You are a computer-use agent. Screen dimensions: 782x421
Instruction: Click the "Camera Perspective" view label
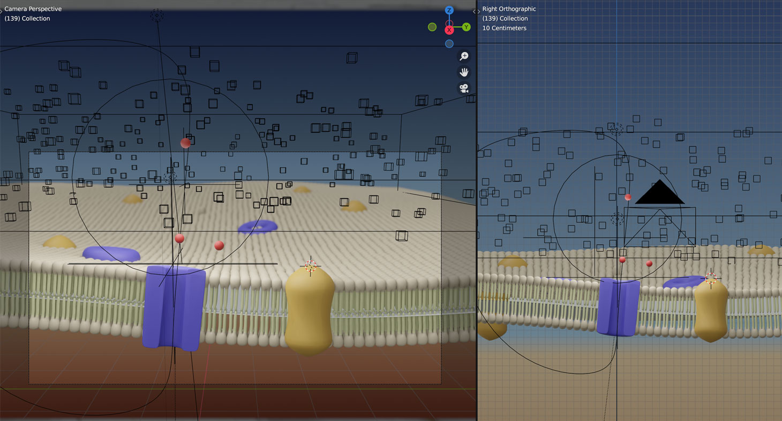tap(33, 9)
